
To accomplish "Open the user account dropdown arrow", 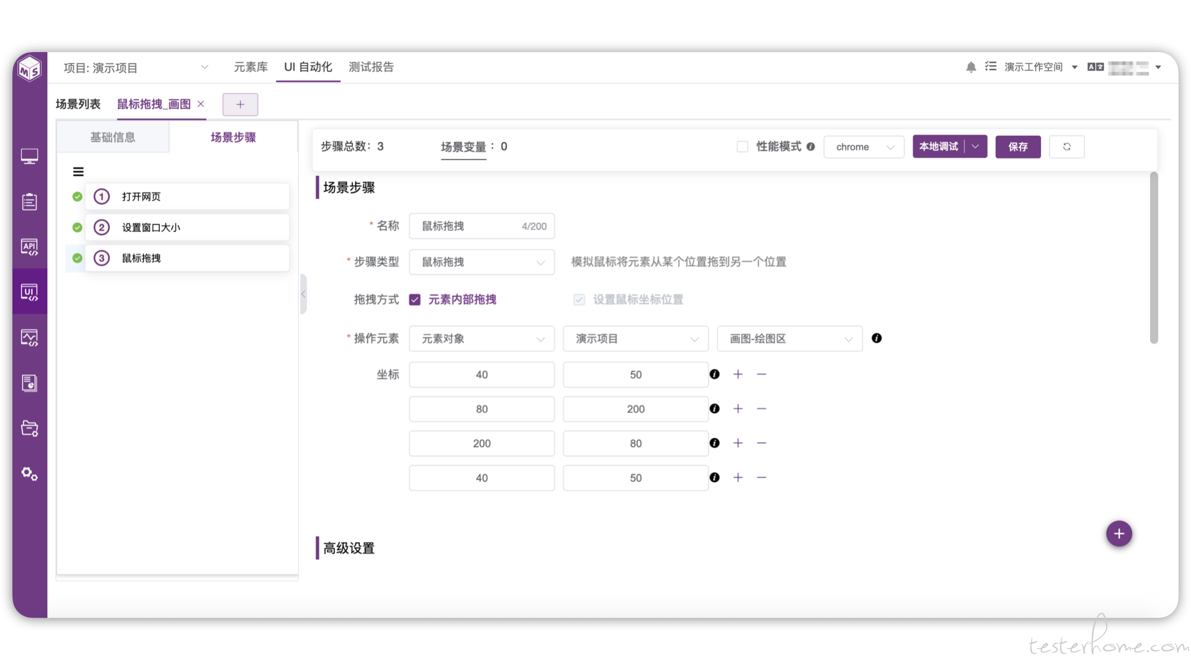I will pyautogui.click(x=1158, y=67).
